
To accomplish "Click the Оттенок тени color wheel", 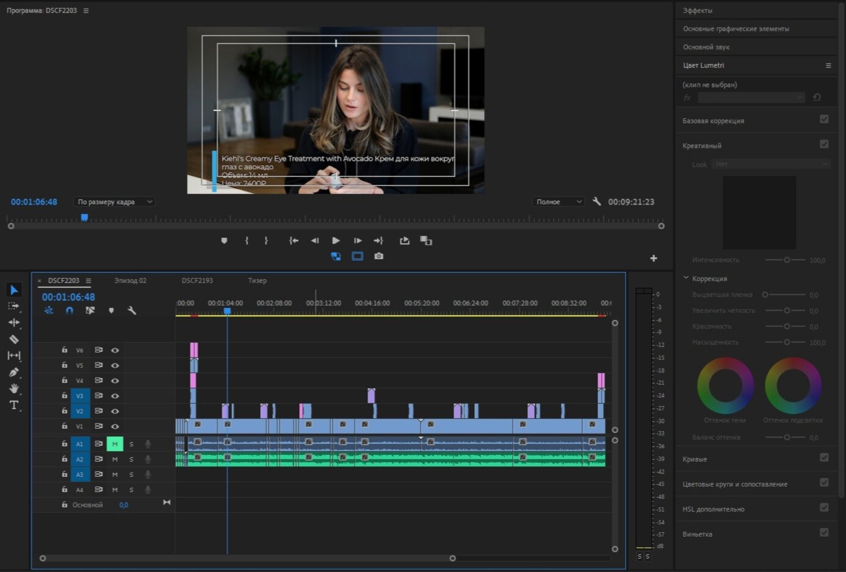I will (x=725, y=385).
